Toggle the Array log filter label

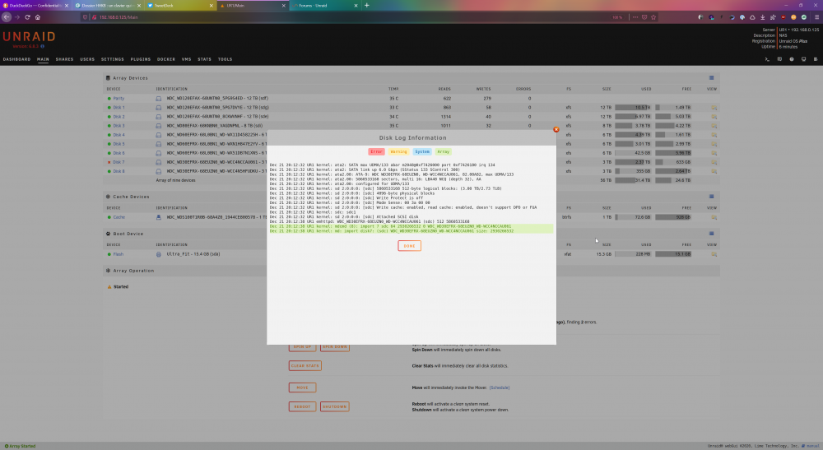coord(443,151)
